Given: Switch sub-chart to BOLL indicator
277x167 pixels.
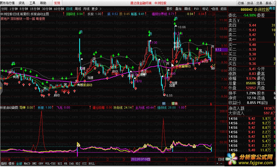Looking at the screenshot, I should pos(91,164).
